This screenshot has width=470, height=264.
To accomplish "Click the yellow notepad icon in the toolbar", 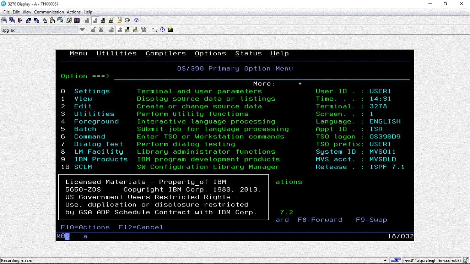I will 120,20.
